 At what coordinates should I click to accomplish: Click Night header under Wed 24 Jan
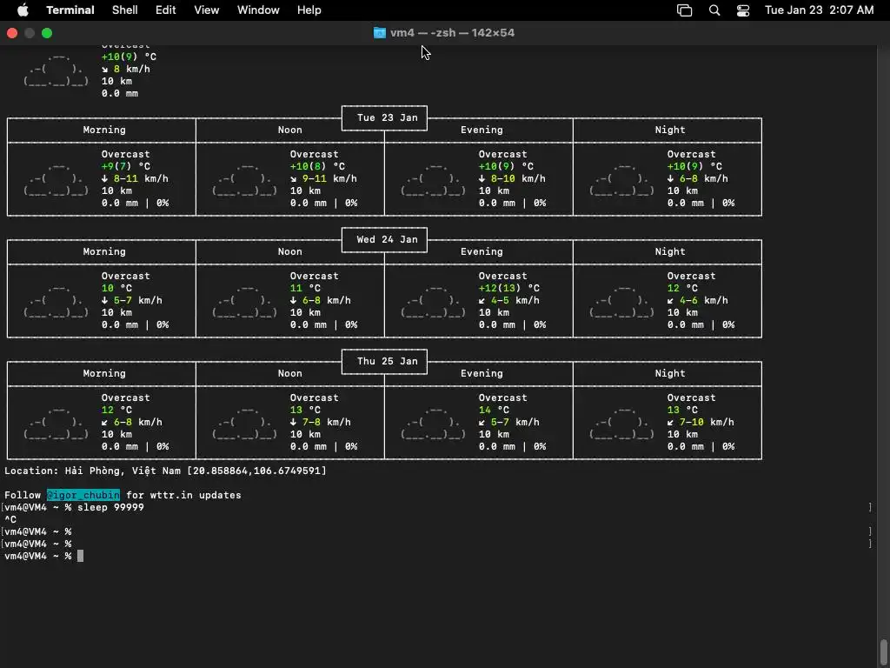click(670, 251)
